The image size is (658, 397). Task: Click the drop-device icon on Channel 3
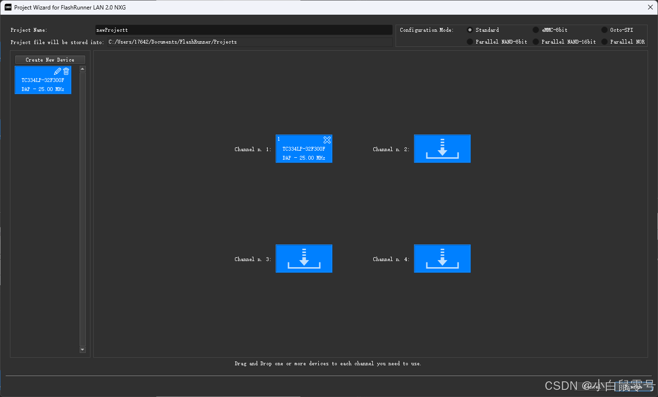click(304, 258)
